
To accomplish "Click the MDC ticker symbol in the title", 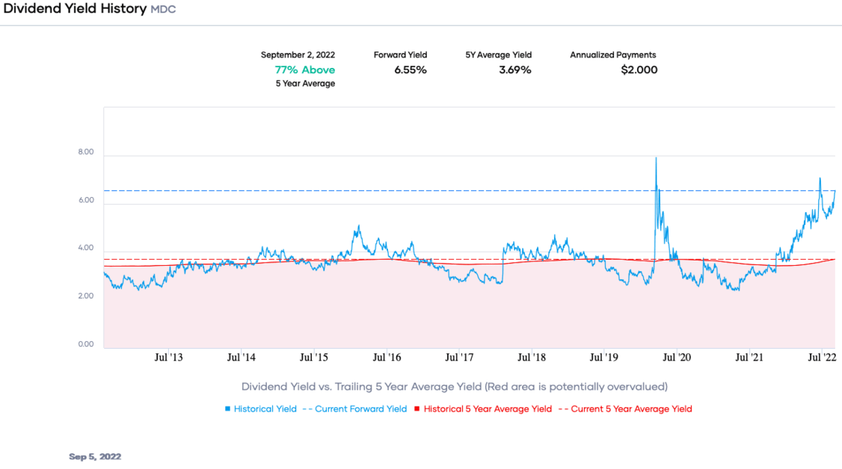I will pos(164,10).
